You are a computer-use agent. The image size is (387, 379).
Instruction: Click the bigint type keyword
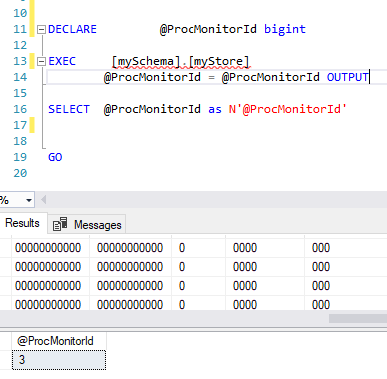pos(285,29)
